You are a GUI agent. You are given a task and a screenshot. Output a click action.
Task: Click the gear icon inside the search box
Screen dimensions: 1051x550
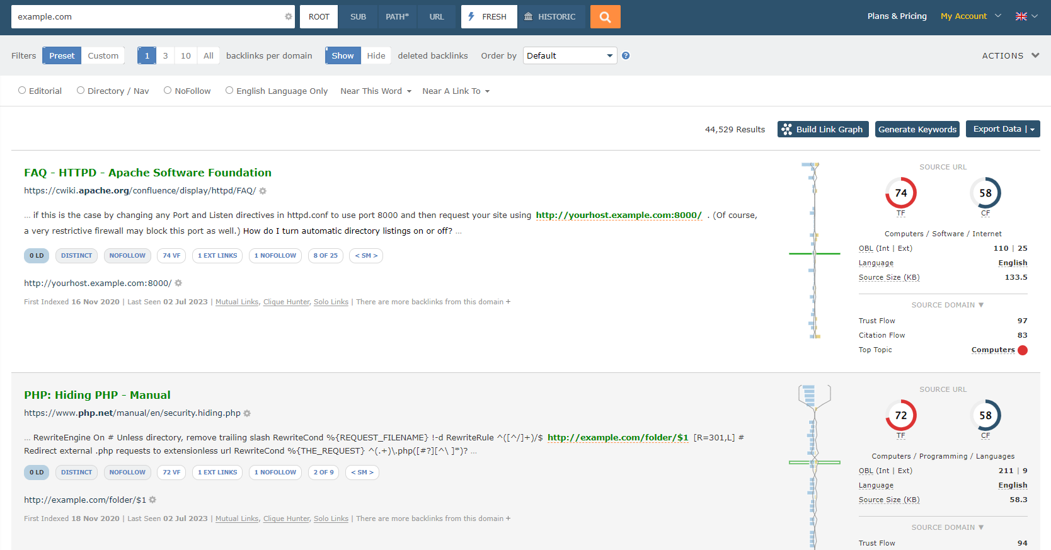coord(289,17)
